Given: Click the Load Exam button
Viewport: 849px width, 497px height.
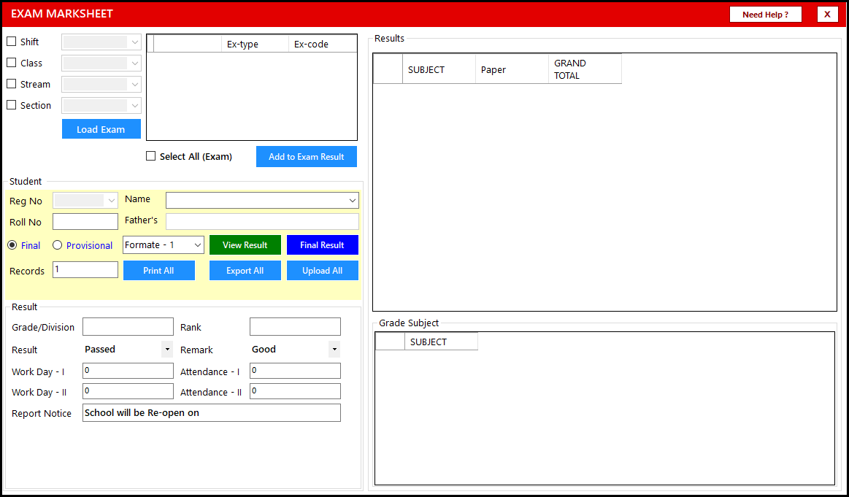Looking at the screenshot, I should tap(101, 128).
